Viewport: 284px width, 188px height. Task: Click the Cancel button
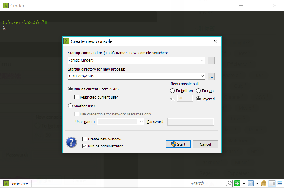205,144
